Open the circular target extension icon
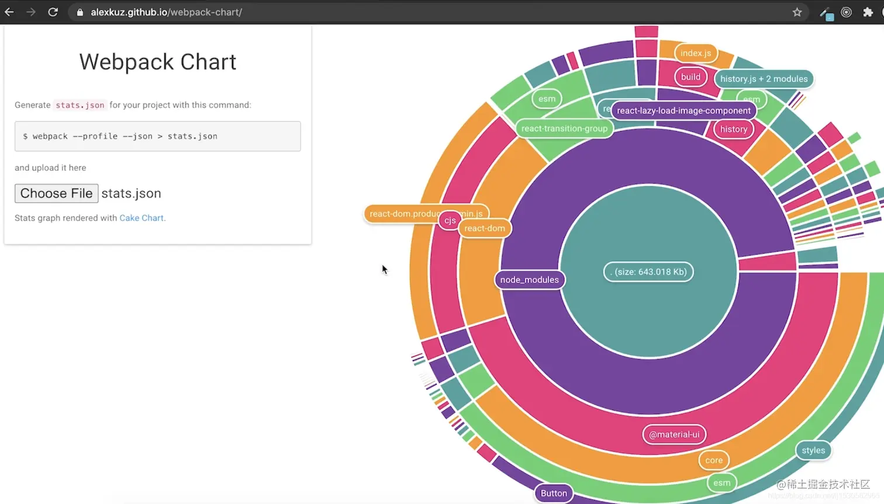Viewport: 884px width, 504px height. 846,12
